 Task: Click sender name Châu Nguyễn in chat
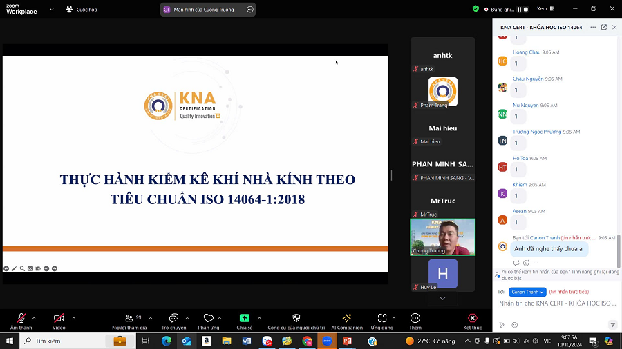528,79
